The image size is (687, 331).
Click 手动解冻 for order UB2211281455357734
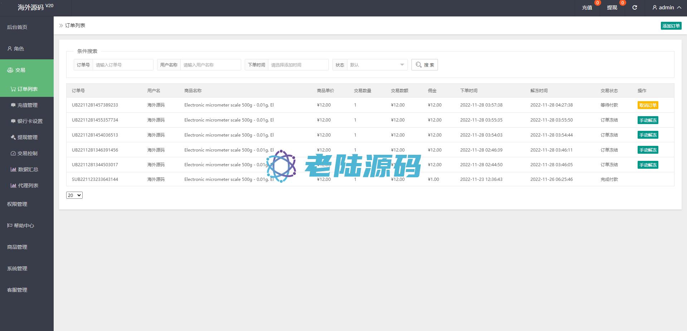[648, 120]
